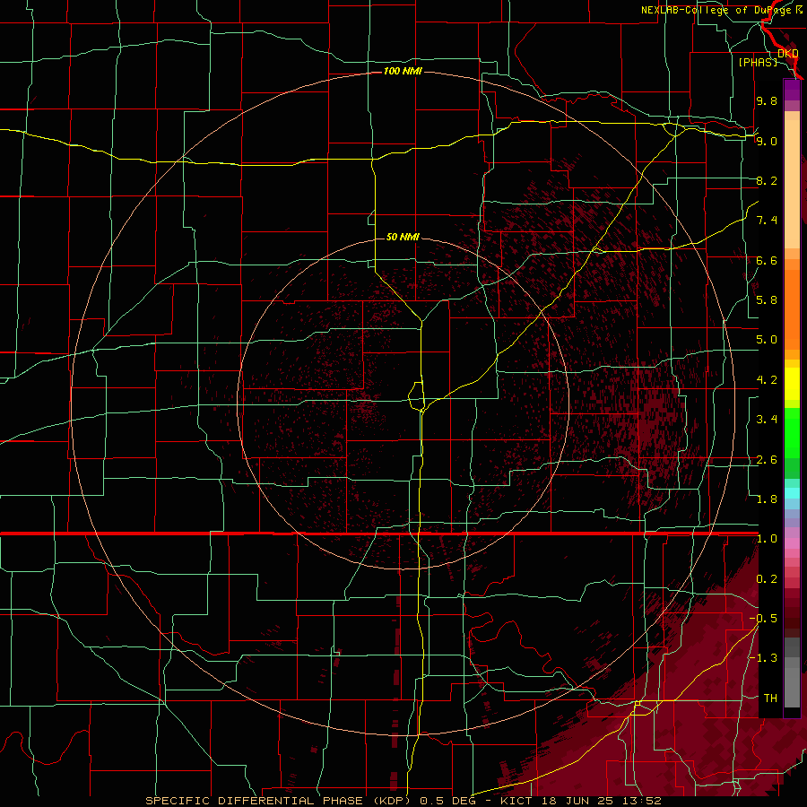Click the -0.5 value on the color scale
The image size is (807, 807).
click(763, 619)
